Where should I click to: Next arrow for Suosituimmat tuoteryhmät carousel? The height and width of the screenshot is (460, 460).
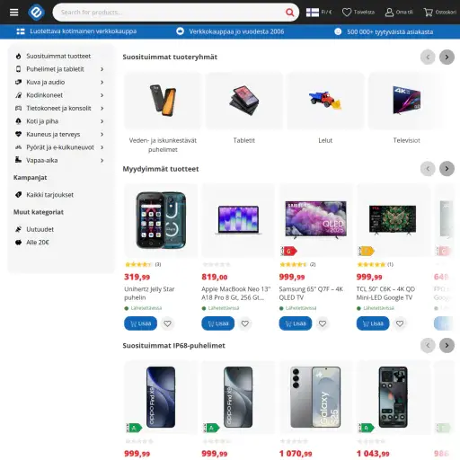(447, 57)
